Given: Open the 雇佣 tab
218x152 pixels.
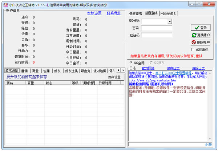Looking at the screenshot, I should pyautogui.click(x=24, y=71).
